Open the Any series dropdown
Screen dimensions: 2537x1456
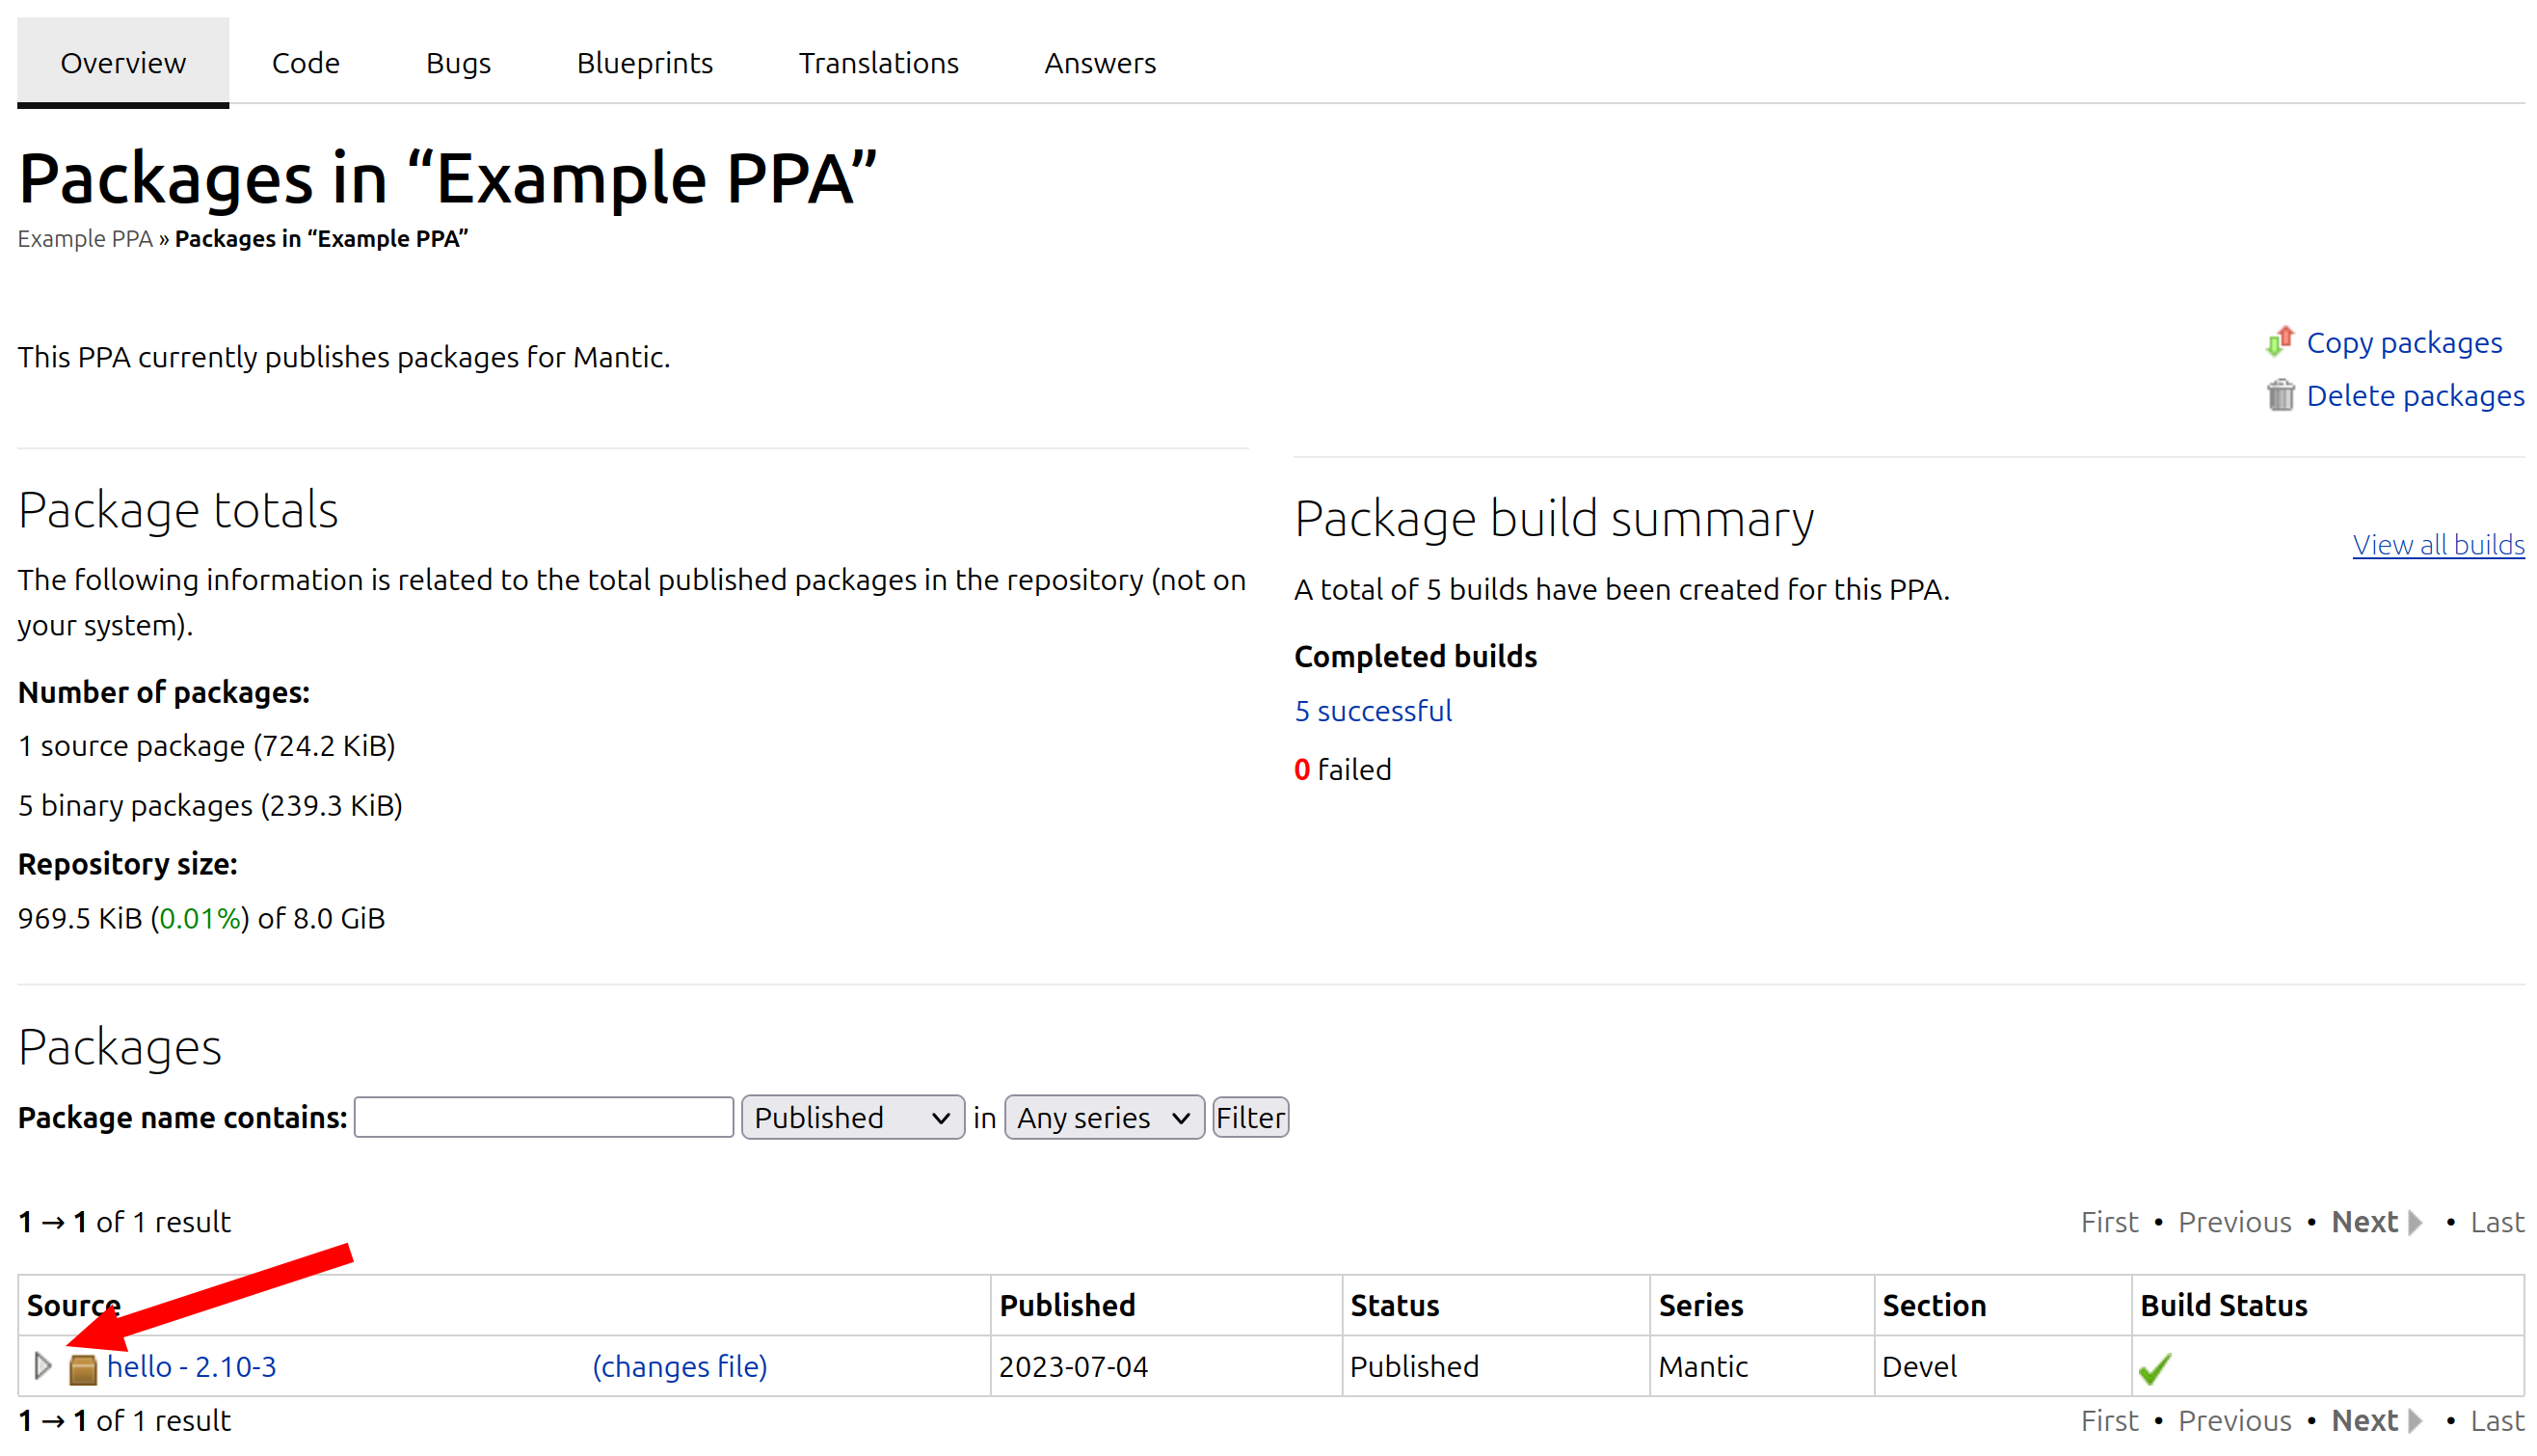point(1104,1117)
